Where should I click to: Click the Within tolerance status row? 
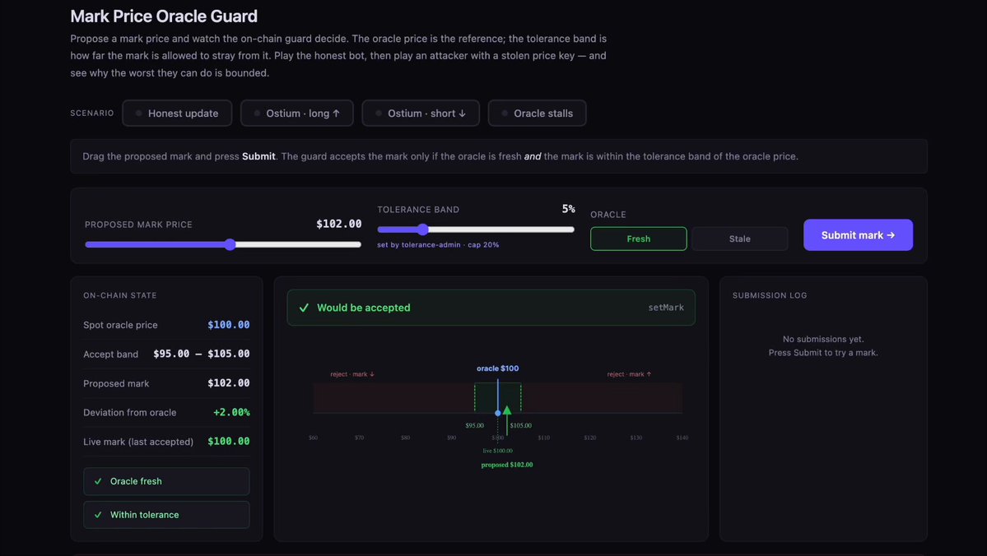click(x=166, y=515)
